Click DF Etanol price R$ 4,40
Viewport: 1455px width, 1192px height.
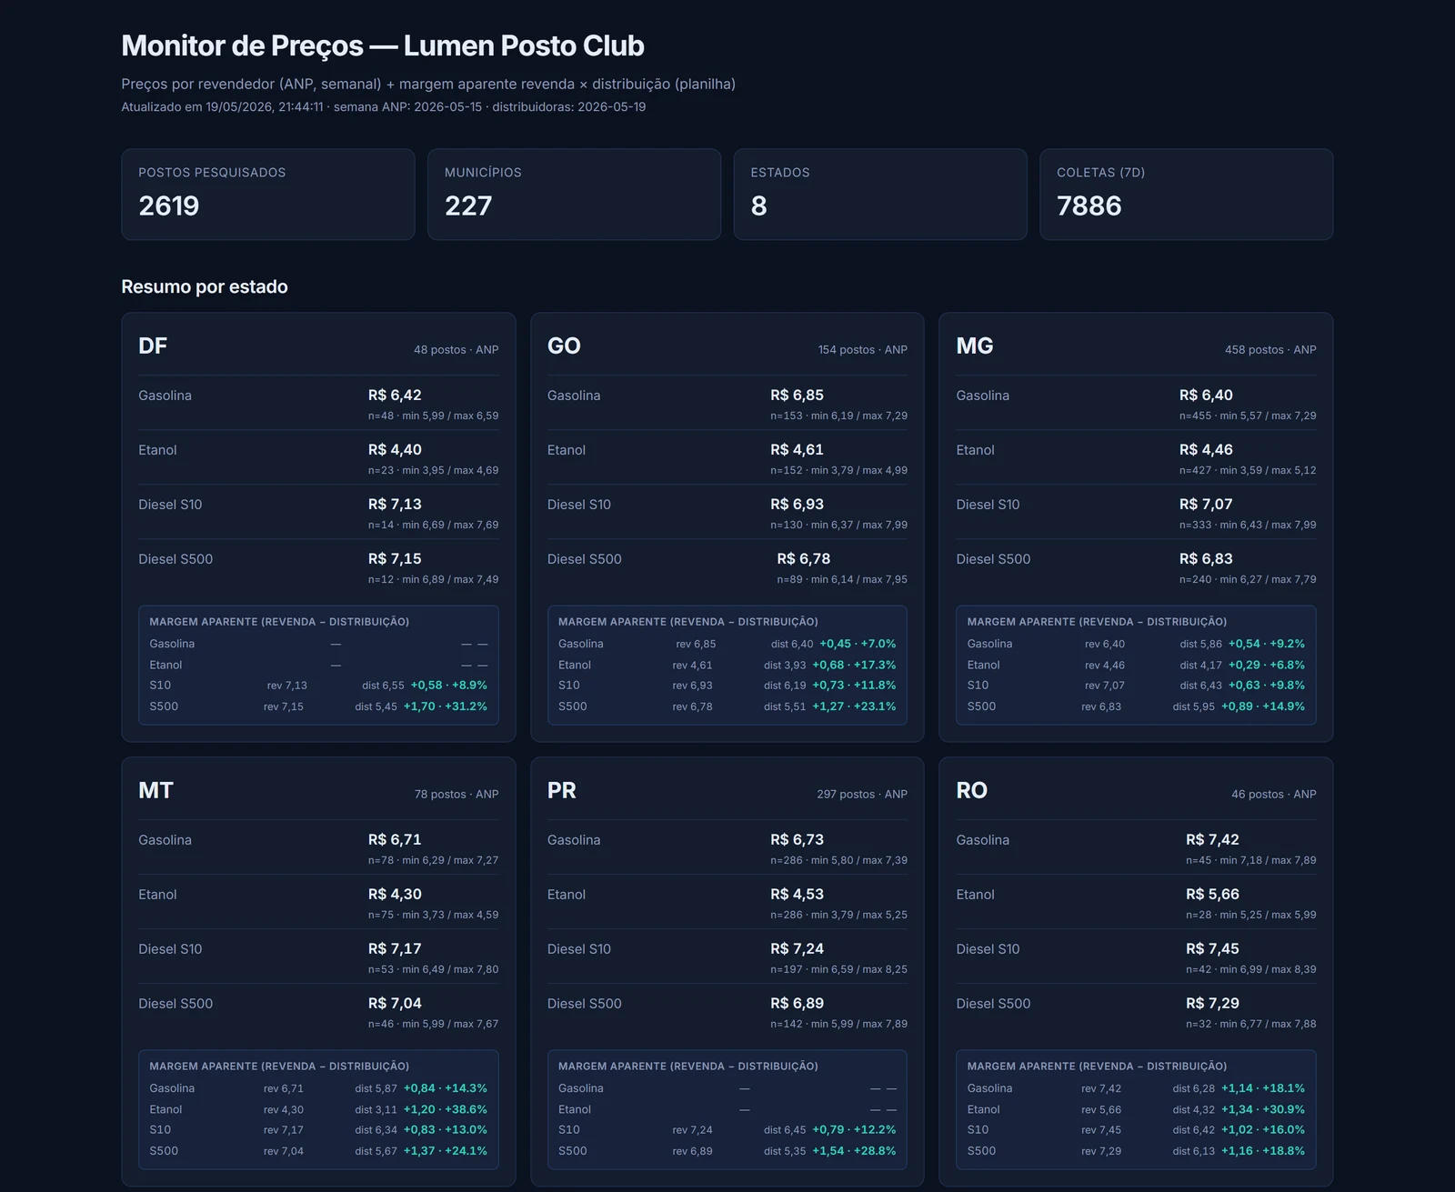pyautogui.click(x=395, y=449)
